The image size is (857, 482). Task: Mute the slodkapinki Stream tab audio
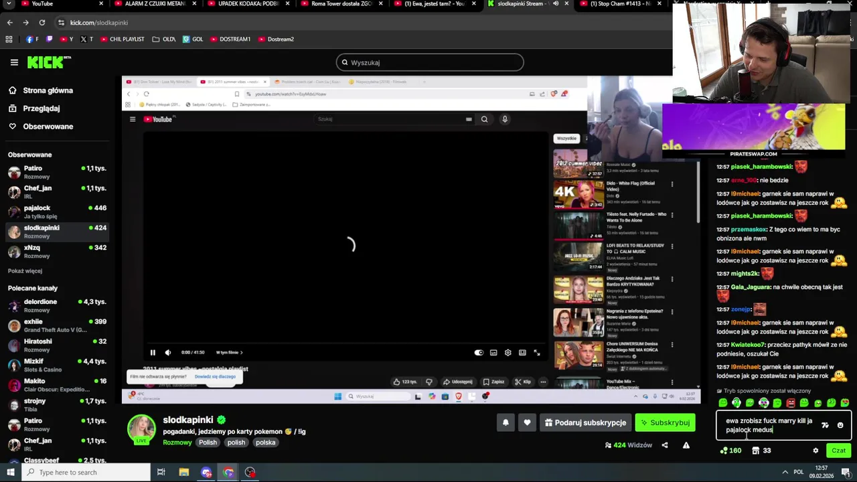(x=555, y=4)
